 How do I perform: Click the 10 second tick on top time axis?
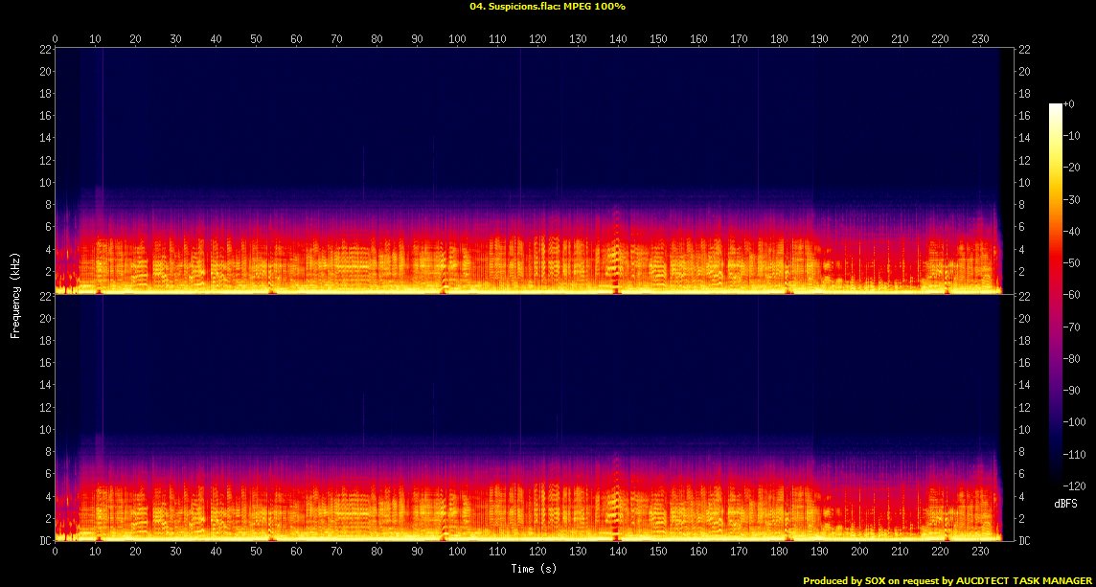click(95, 38)
